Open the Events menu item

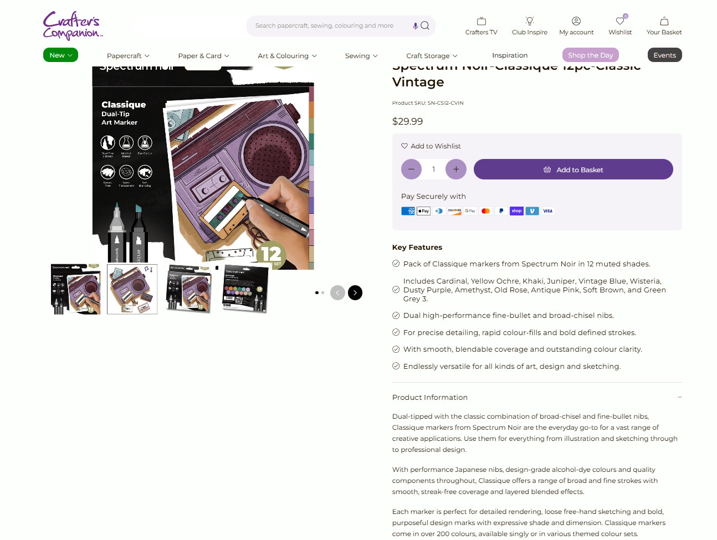pyautogui.click(x=664, y=55)
